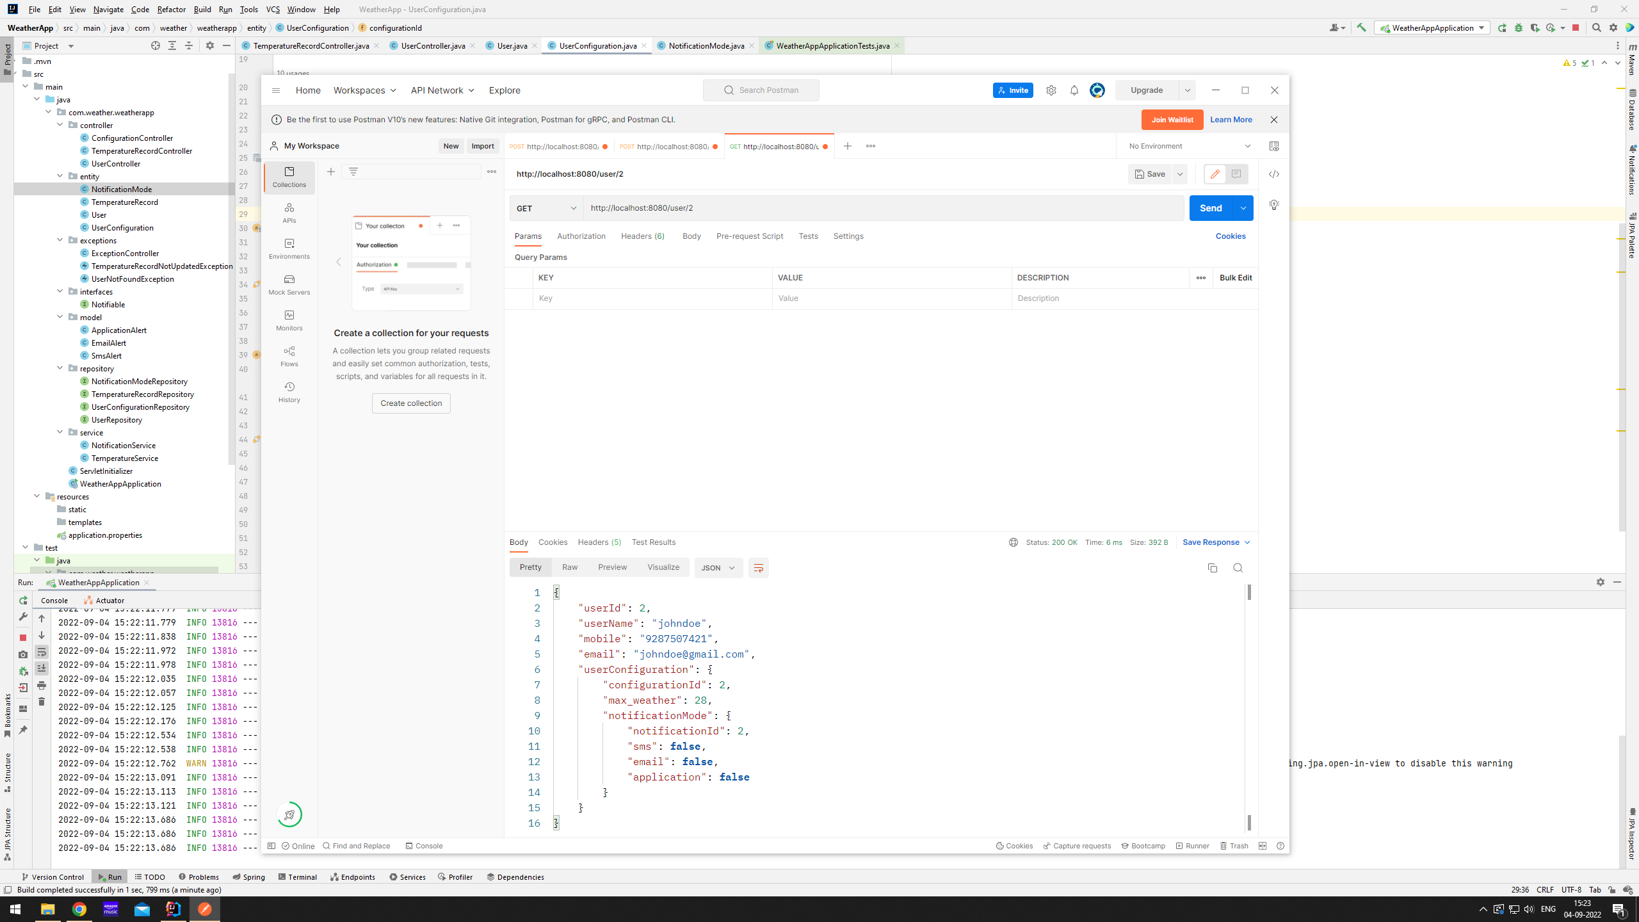Open Collections sidebar in Postman
1639x922 pixels.
(289, 177)
